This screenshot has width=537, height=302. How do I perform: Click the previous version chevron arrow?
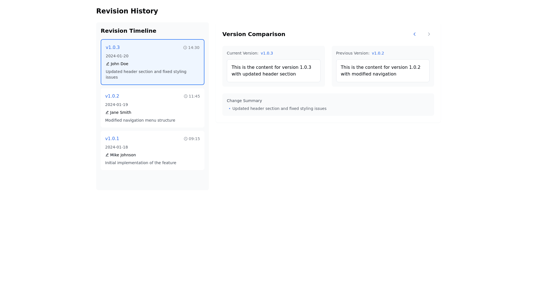click(414, 34)
